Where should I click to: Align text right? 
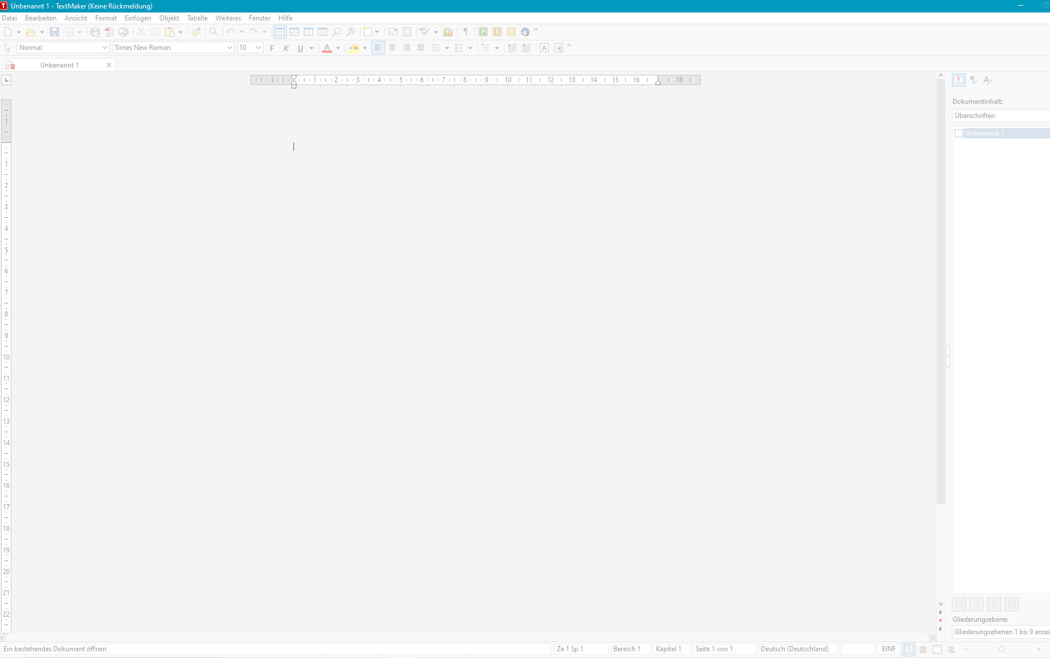tap(407, 48)
